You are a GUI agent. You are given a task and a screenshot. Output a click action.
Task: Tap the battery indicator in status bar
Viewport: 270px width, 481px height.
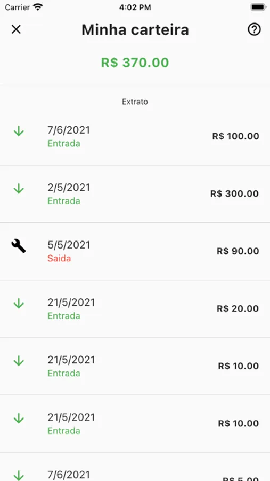tap(258, 7)
